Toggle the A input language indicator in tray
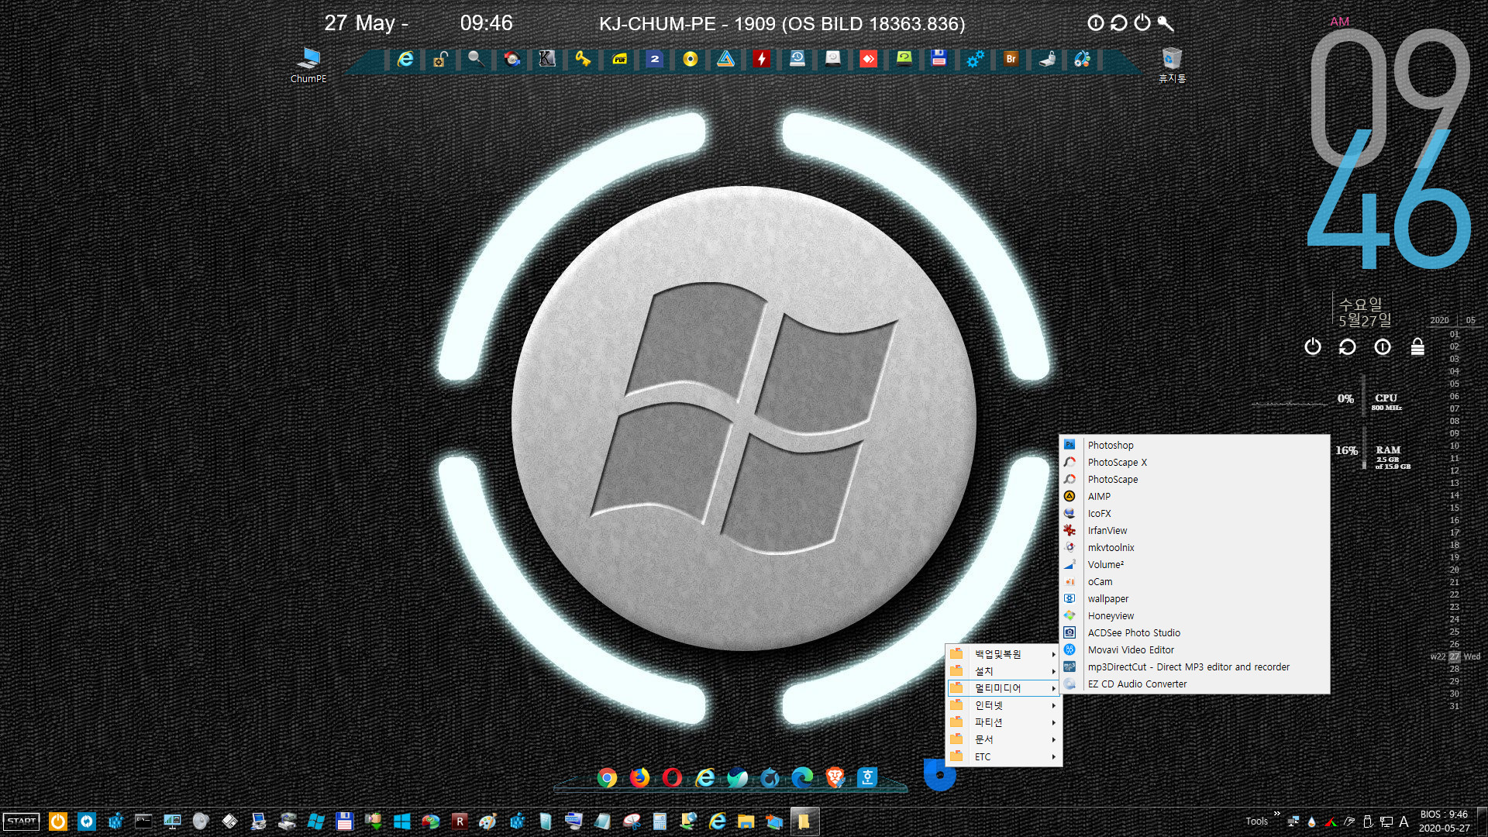 point(1404,821)
